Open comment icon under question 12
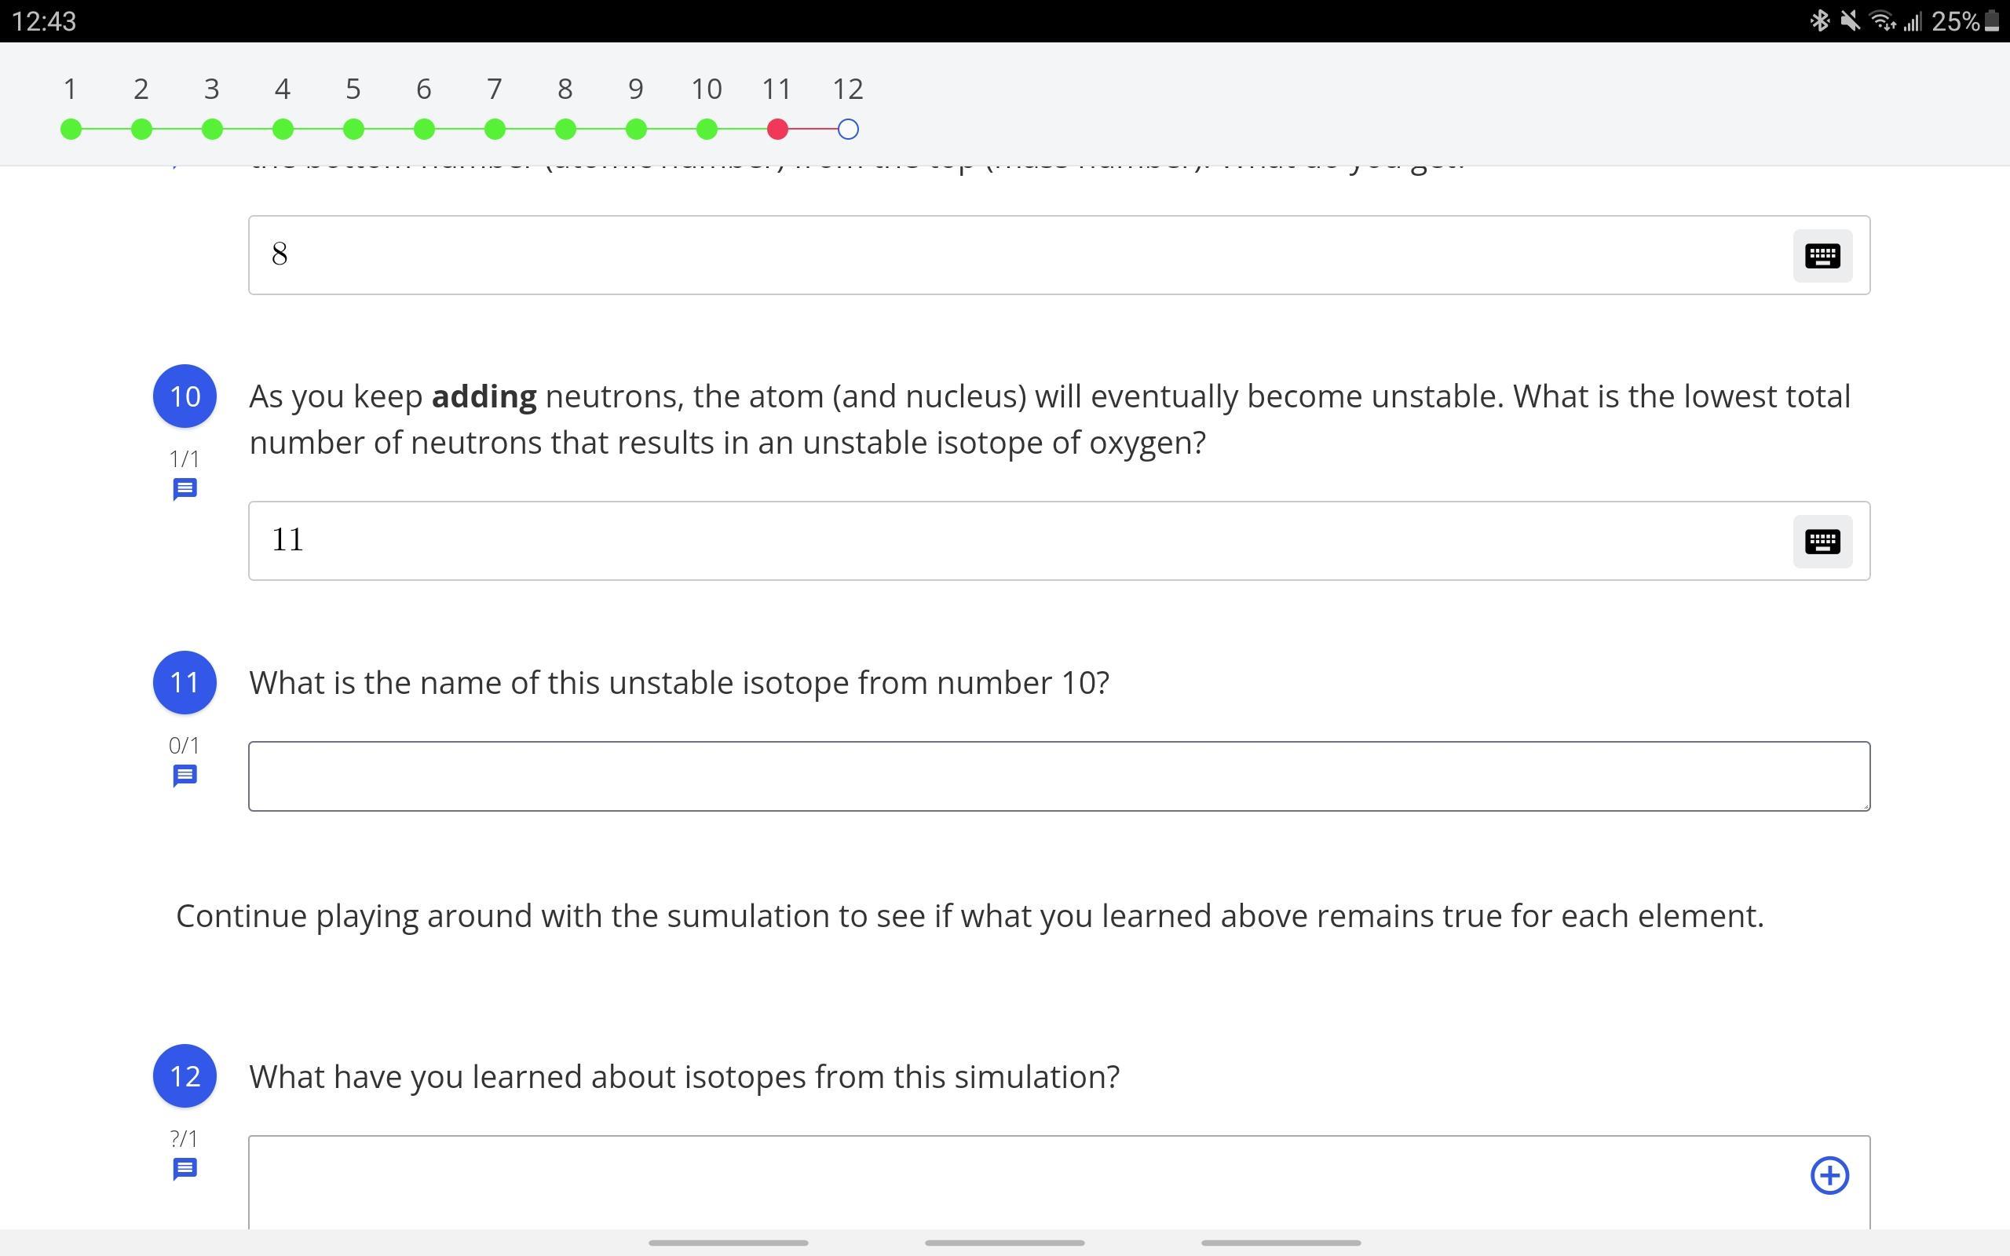Viewport: 2010px width, 1256px height. (x=185, y=1169)
